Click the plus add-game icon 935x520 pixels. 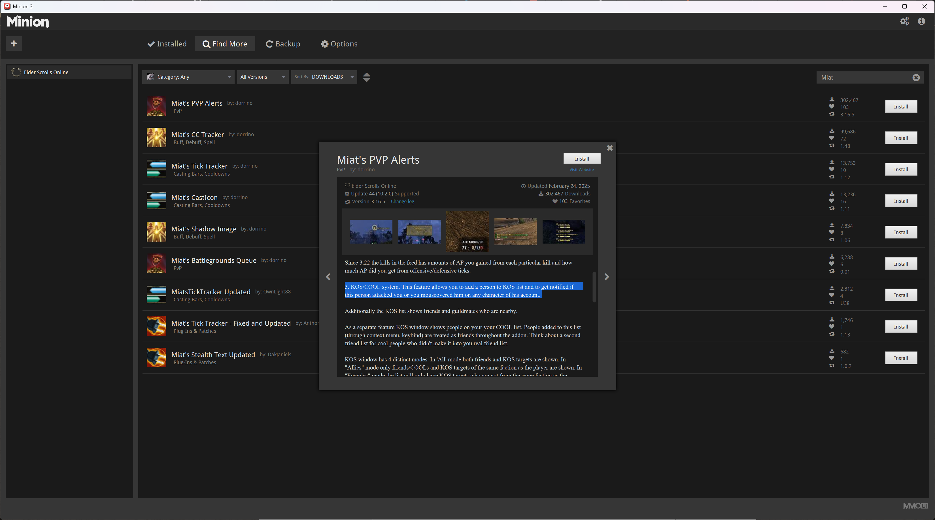[14, 44]
